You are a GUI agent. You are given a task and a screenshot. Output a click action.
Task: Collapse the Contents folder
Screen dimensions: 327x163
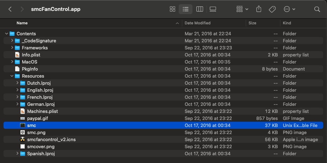(6, 34)
